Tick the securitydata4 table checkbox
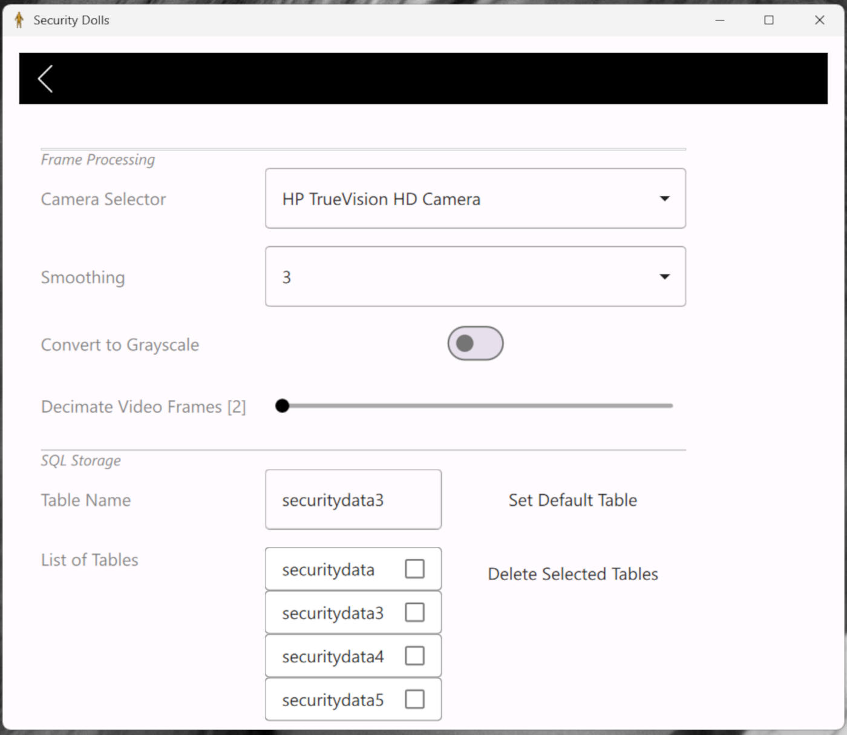Screen dimensions: 847x735 (414, 656)
